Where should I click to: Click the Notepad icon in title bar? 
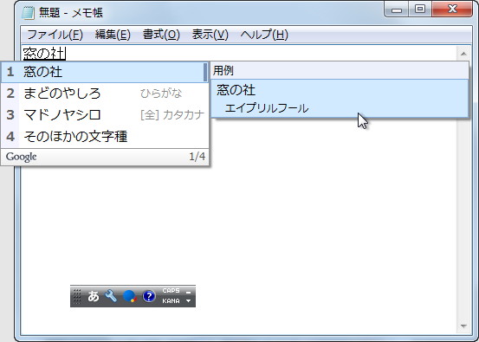click(x=28, y=13)
